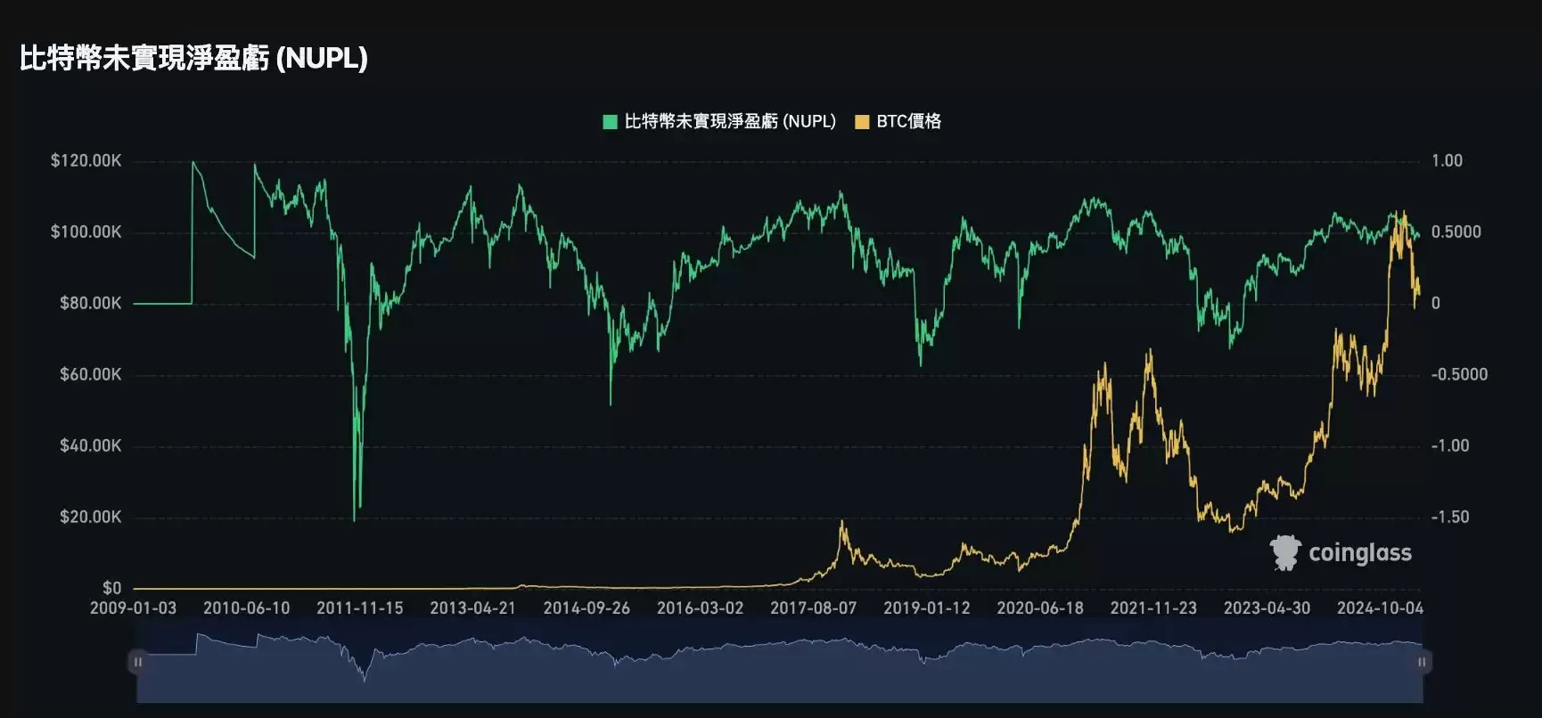The image size is (1542, 718).
Task: Click the $0 price axis label
Action: pyautogui.click(x=111, y=588)
